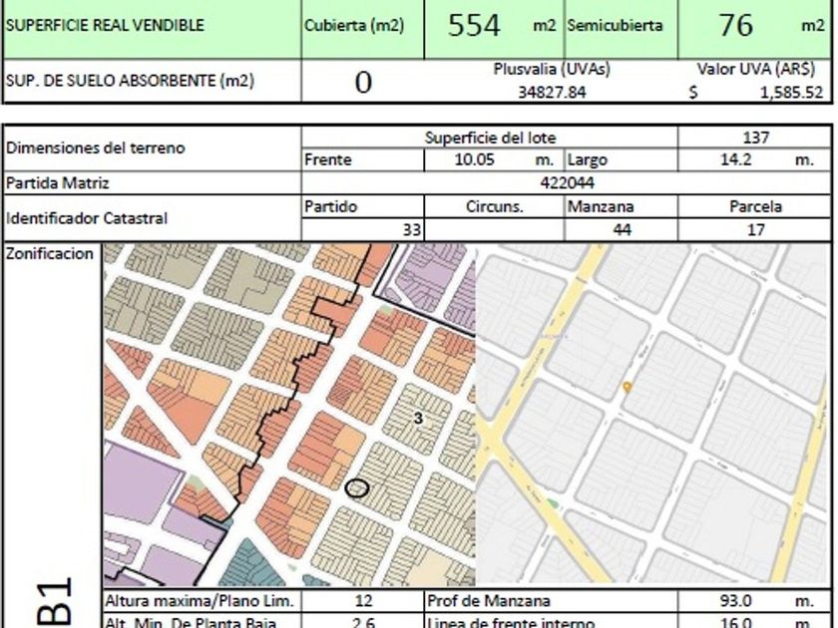Click the zoning parcel map image
The height and width of the screenshot is (628, 838).
(x=289, y=415)
